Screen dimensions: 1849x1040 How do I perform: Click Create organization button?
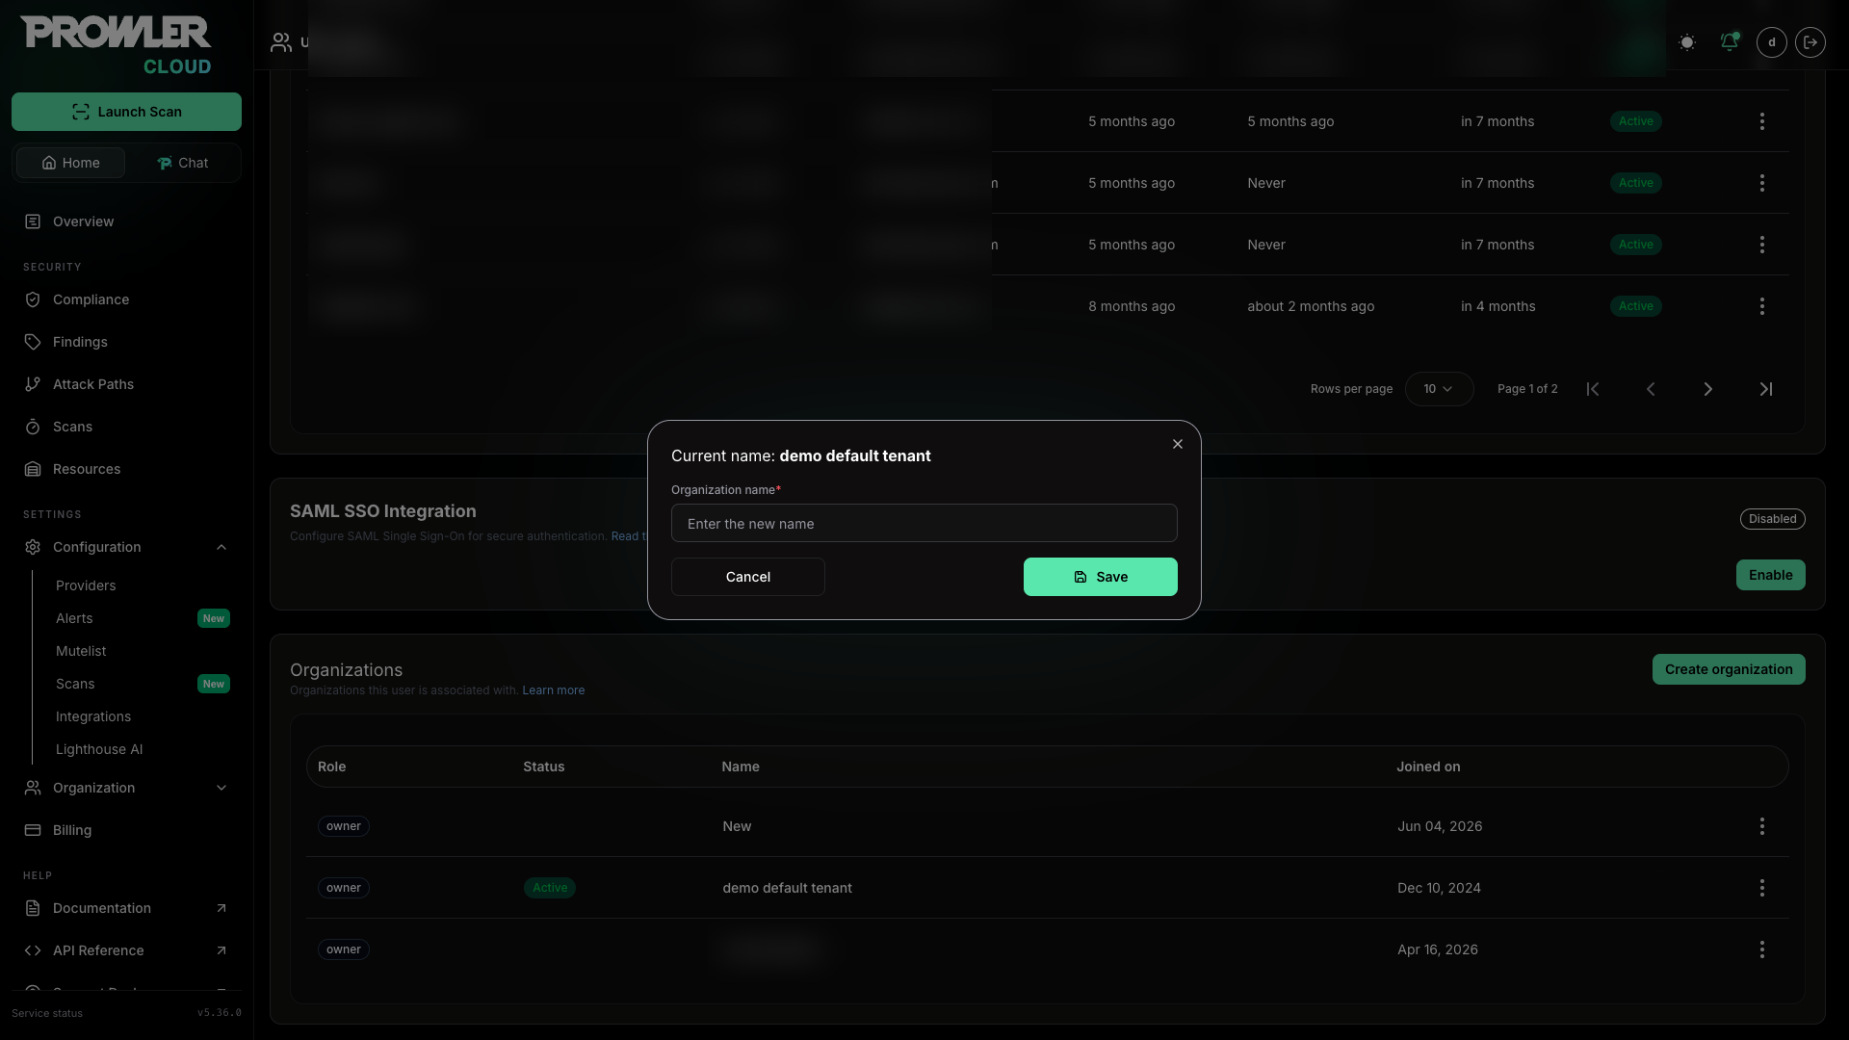pos(1729,669)
